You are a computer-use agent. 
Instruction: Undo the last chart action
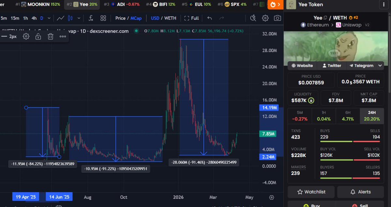(210, 18)
